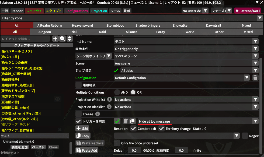Uncheck the Combat exit reset option
The height and width of the screenshot is (157, 264).
(133, 129)
